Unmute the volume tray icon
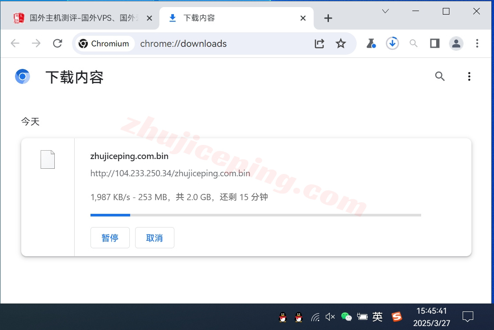The height and width of the screenshot is (330, 494). pyautogui.click(x=330, y=317)
